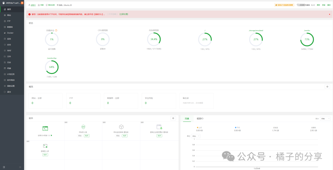The height and width of the screenshot is (170, 333).
Task: Open 网站 websites in sidebar
Action: pos(12,15)
